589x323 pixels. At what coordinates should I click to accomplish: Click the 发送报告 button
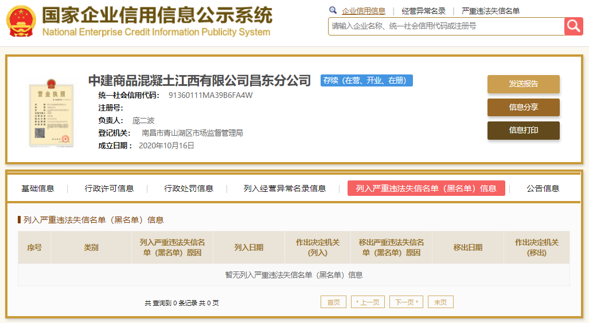tap(523, 84)
